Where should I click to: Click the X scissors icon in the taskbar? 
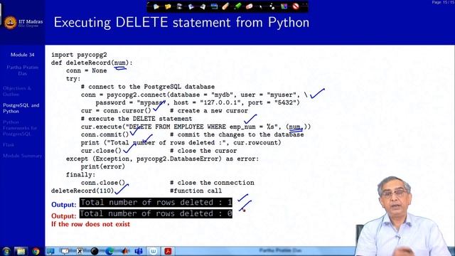[x=80, y=251]
